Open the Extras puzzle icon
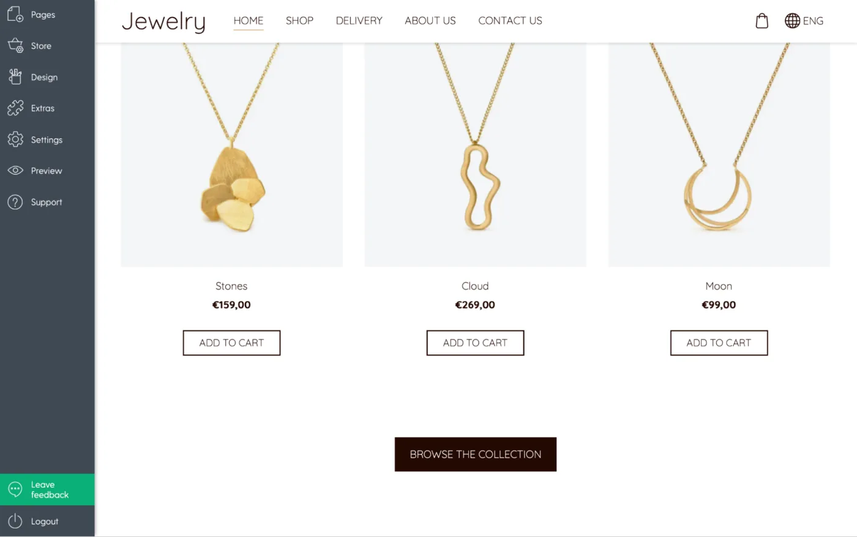This screenshot has width=857, height=537. 15,108
